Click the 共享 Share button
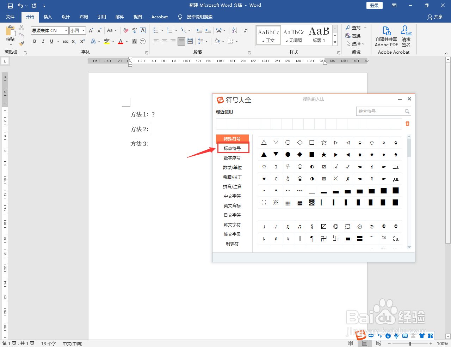The width and height of the screenshot is (451, 347). [x=435, y=17]
